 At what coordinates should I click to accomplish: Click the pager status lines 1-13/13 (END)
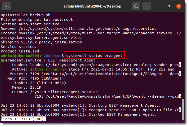click(23, 119)
